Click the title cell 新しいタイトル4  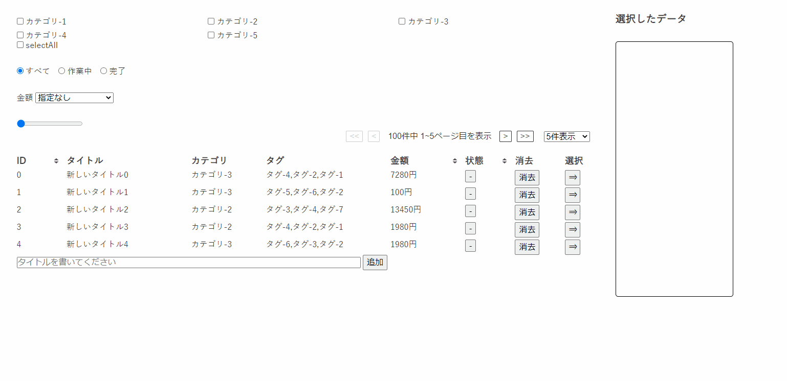click(97, 244)
